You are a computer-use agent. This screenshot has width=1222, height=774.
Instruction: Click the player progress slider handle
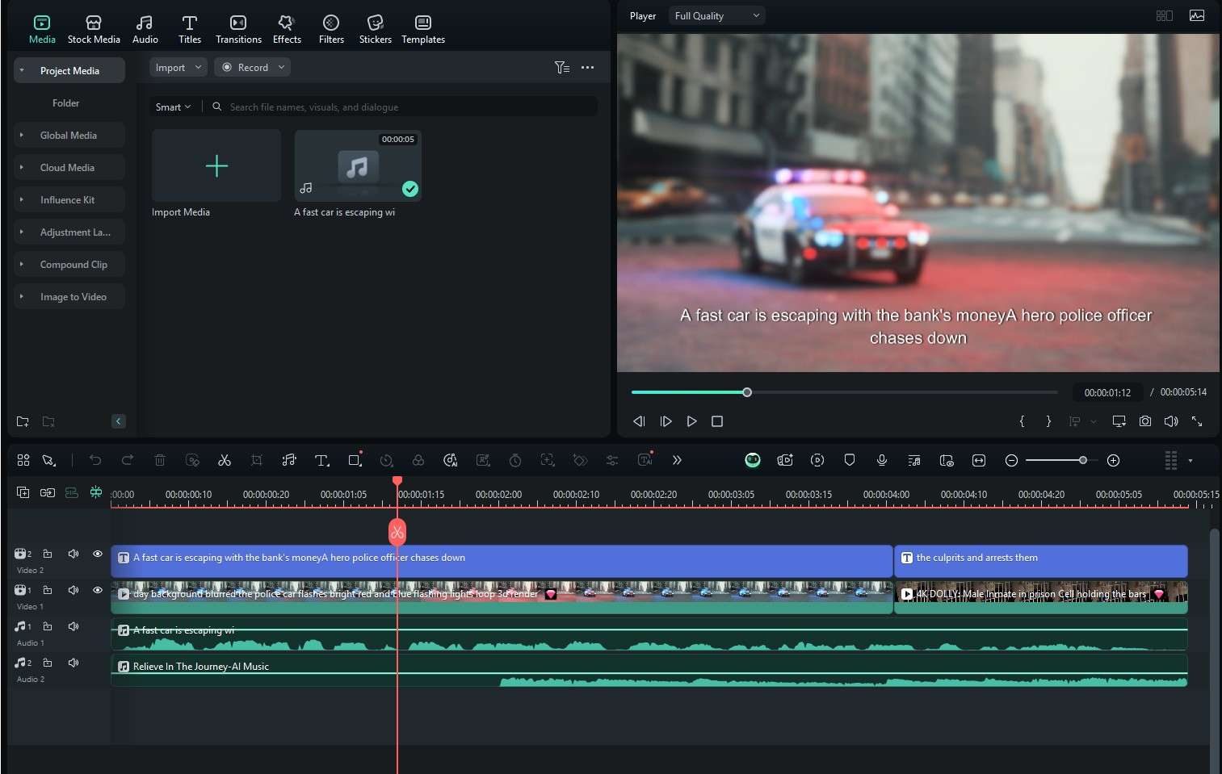747,392
